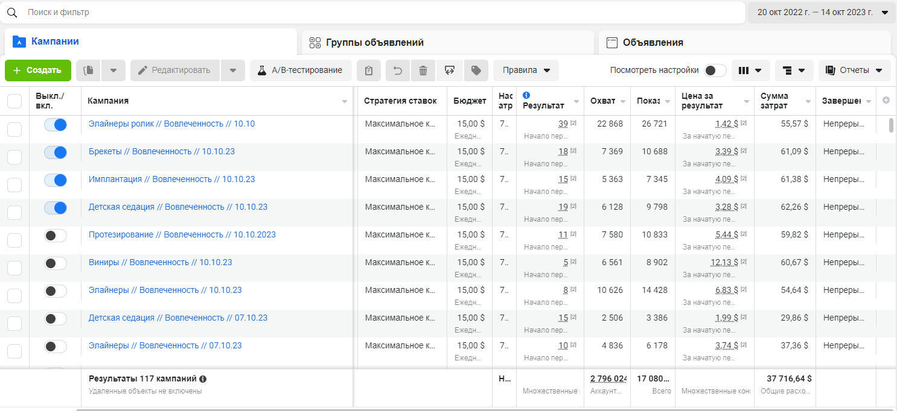The height and width of the screenshot is (411, 897).
Task: Sort by the Сумма затрат column header
Action: coord(785,101)
